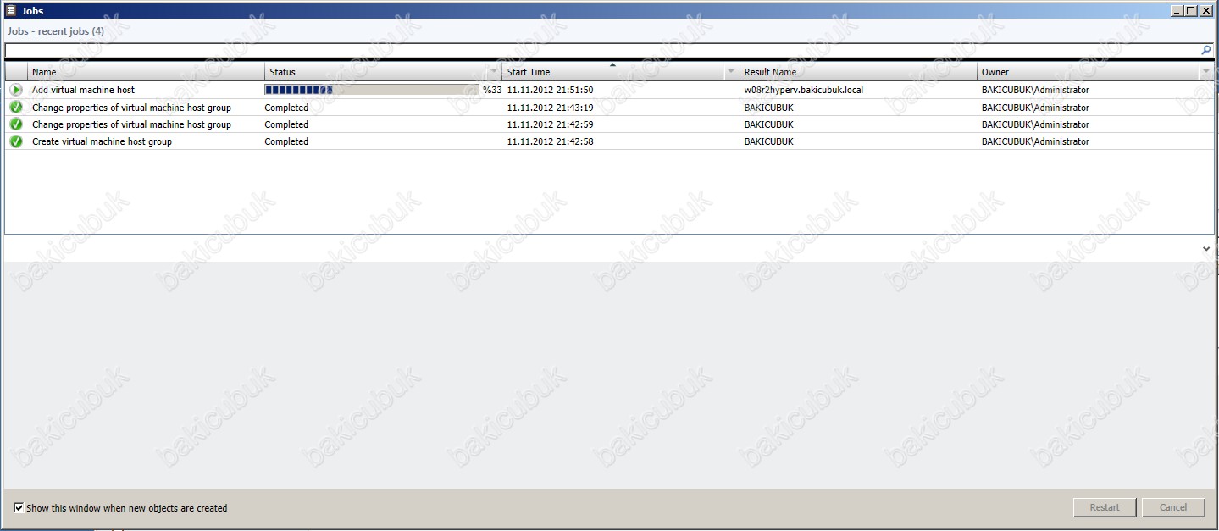The width and height of the screenshot is (1219, 531).
Task: Expand the details pane chevron
Action: pyautogui.click(x=1206, y=249)
